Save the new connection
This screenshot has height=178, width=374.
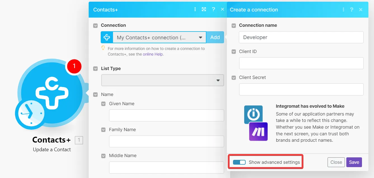tap(354, 162)
